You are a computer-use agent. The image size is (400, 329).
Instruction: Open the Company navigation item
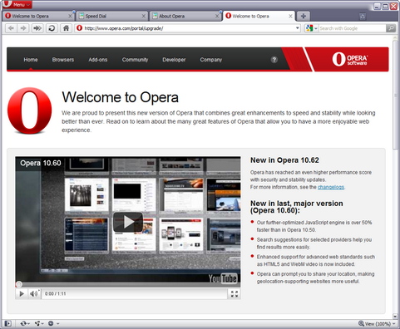coord(211,60)
